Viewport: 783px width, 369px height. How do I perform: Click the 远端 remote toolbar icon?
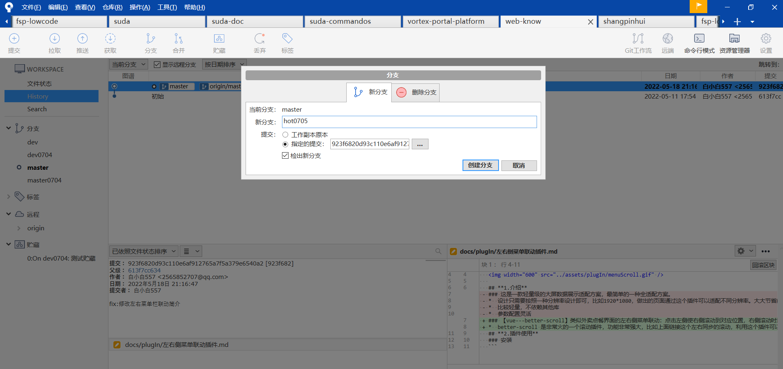(668, 39)
